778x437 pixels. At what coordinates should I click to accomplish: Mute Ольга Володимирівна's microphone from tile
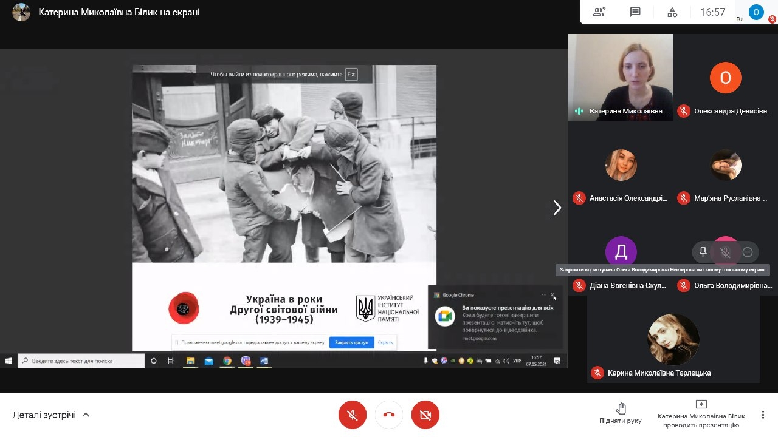point(725,252)
